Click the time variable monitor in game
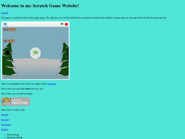 [x=9, y=41]
